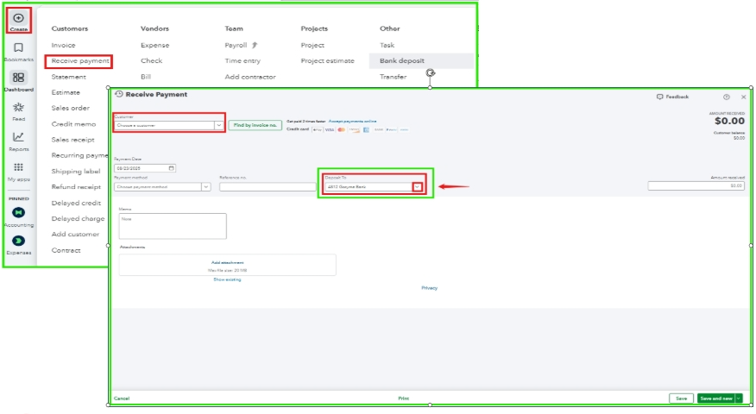Click the Payroll upgrade arrow icon
This screenshot has height=414, width=756.
point(255,45)
